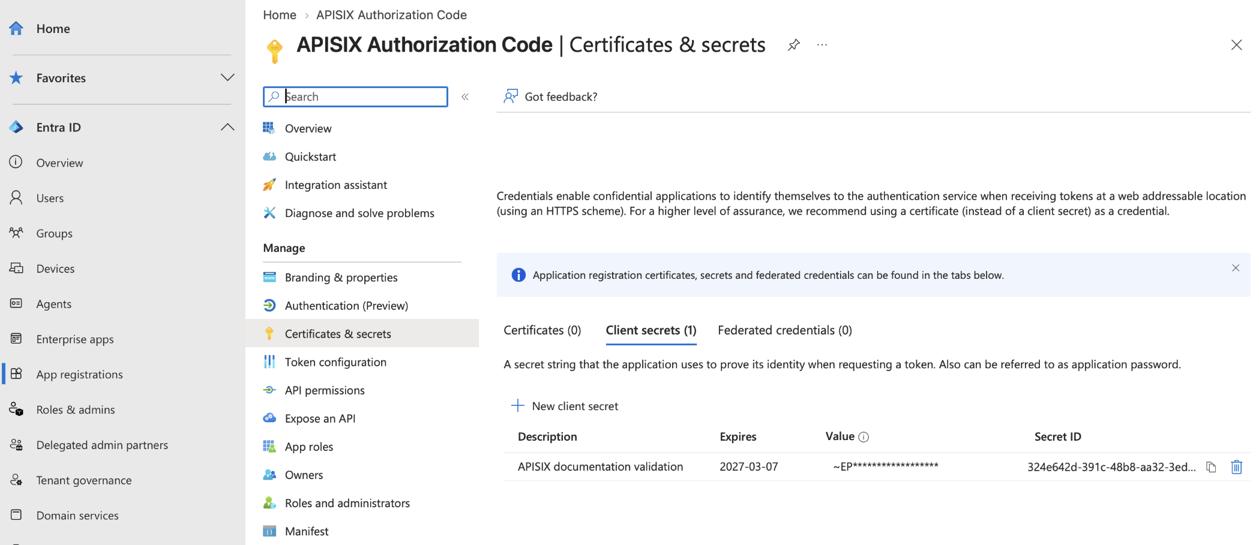
Task: Pin this blade using the pin icon
Action: [793, 45]
